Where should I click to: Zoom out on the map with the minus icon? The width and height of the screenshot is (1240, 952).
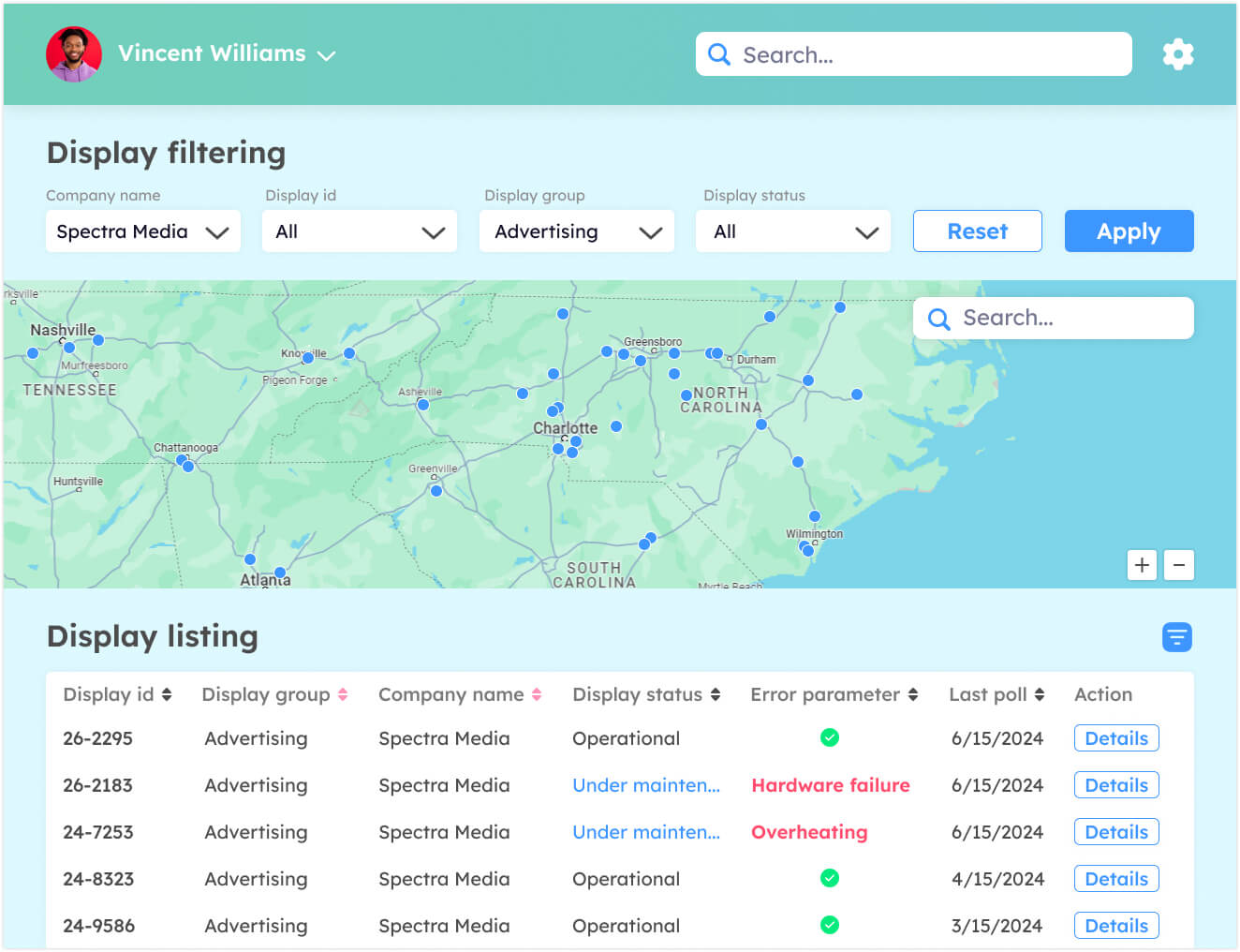click(x=1179, y=565)
